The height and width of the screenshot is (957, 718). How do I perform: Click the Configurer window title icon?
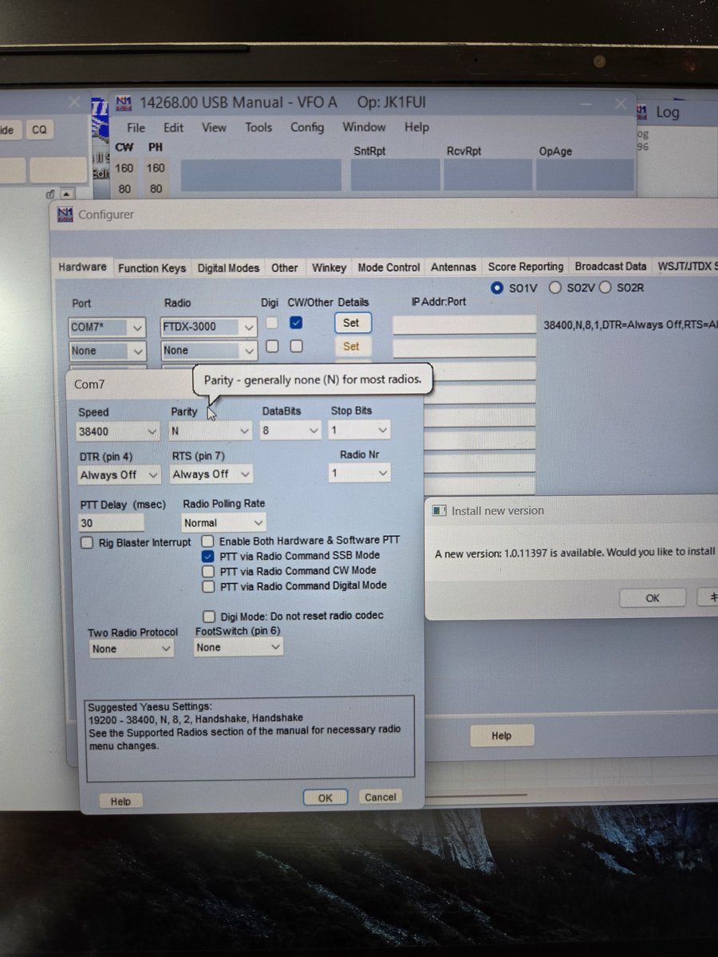pos(65,214)
